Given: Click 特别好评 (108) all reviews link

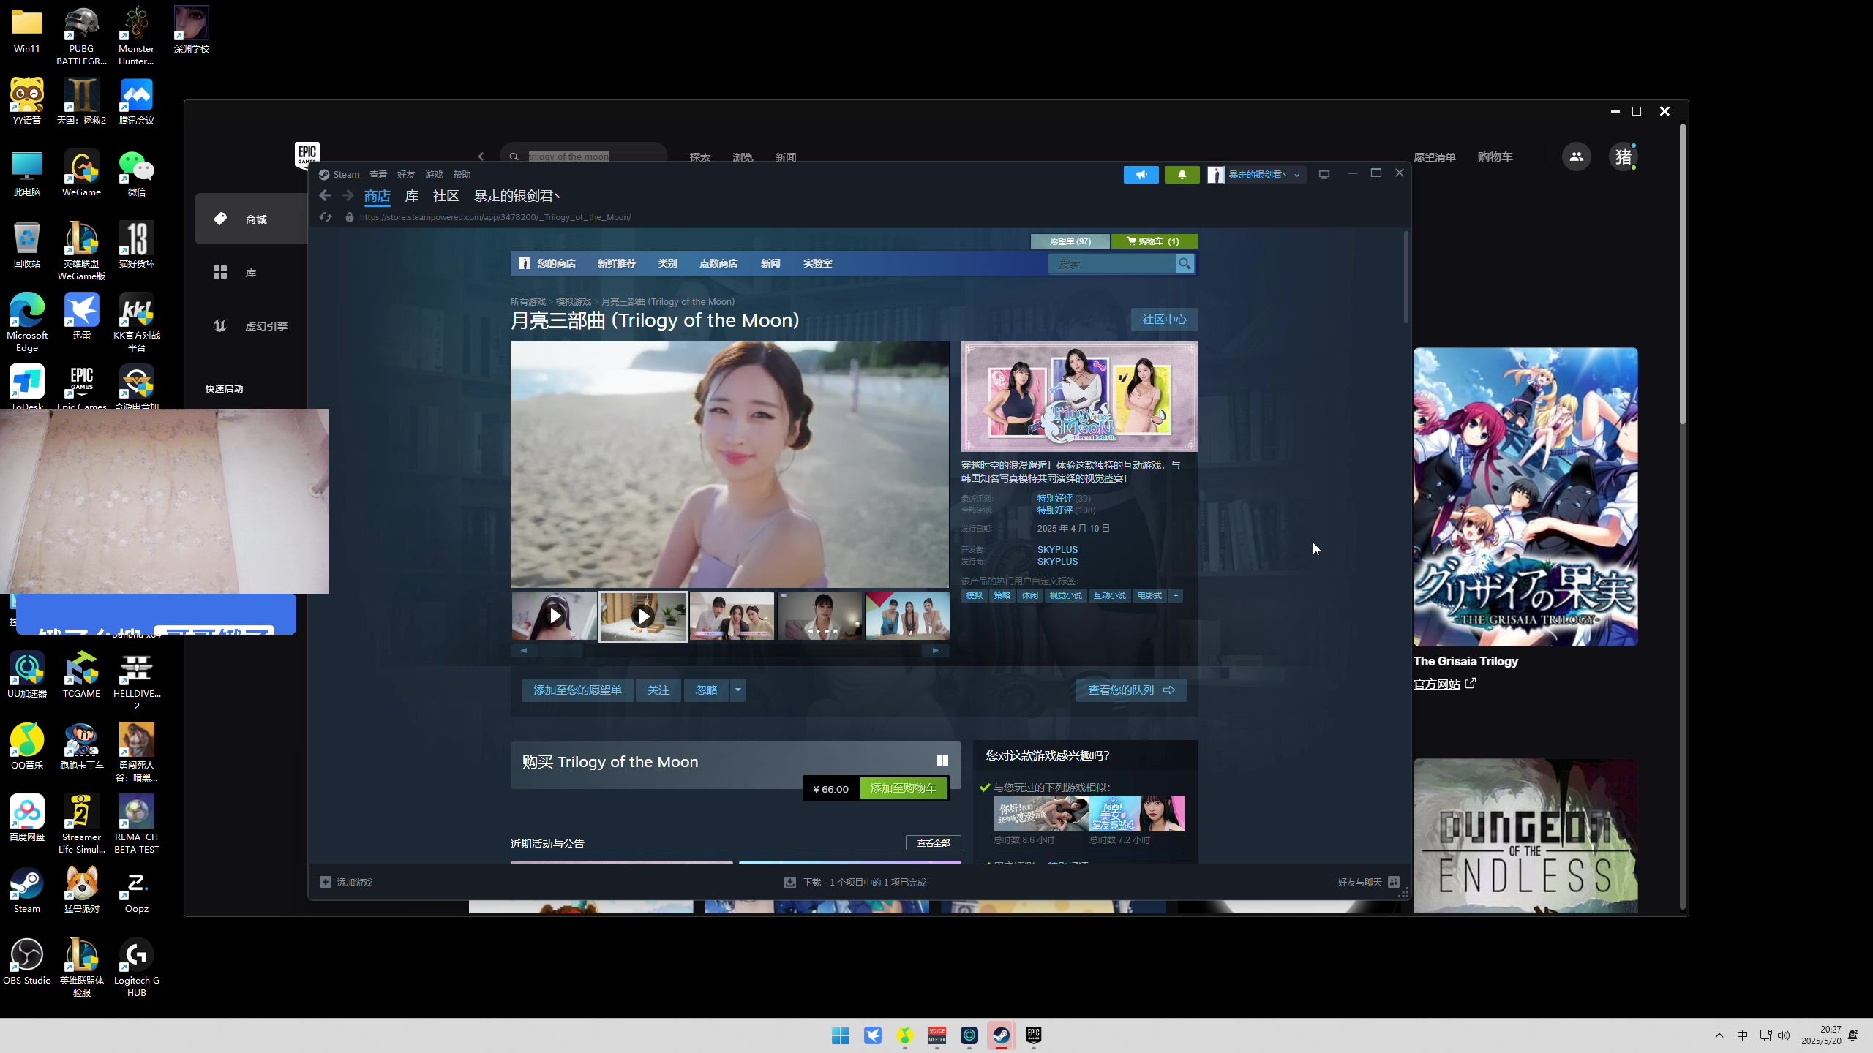Looking at the screenshot, I should [x=1066, y=510].
